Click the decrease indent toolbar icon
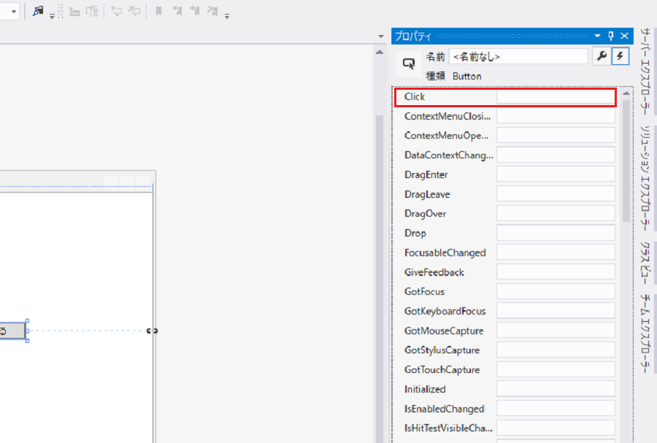 click(74, 12)
